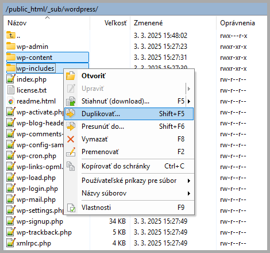Click the duplicate icon beside Duplikovať
270x253 pixels.
point(71,113)
